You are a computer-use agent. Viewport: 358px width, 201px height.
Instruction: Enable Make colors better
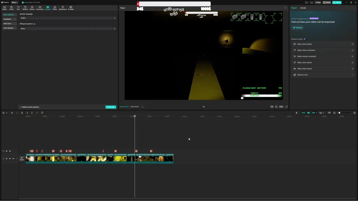pos(352,44)
